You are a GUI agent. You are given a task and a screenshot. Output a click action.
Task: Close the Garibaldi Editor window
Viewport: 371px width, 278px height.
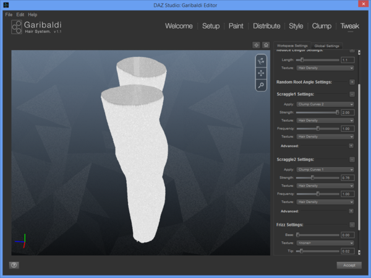pos(363,4)
